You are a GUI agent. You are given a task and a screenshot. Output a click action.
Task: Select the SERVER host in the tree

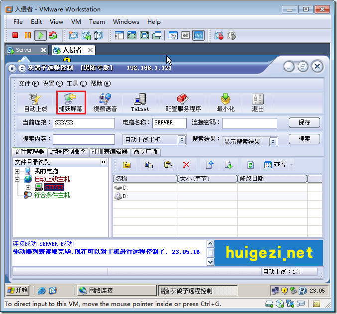54,187
